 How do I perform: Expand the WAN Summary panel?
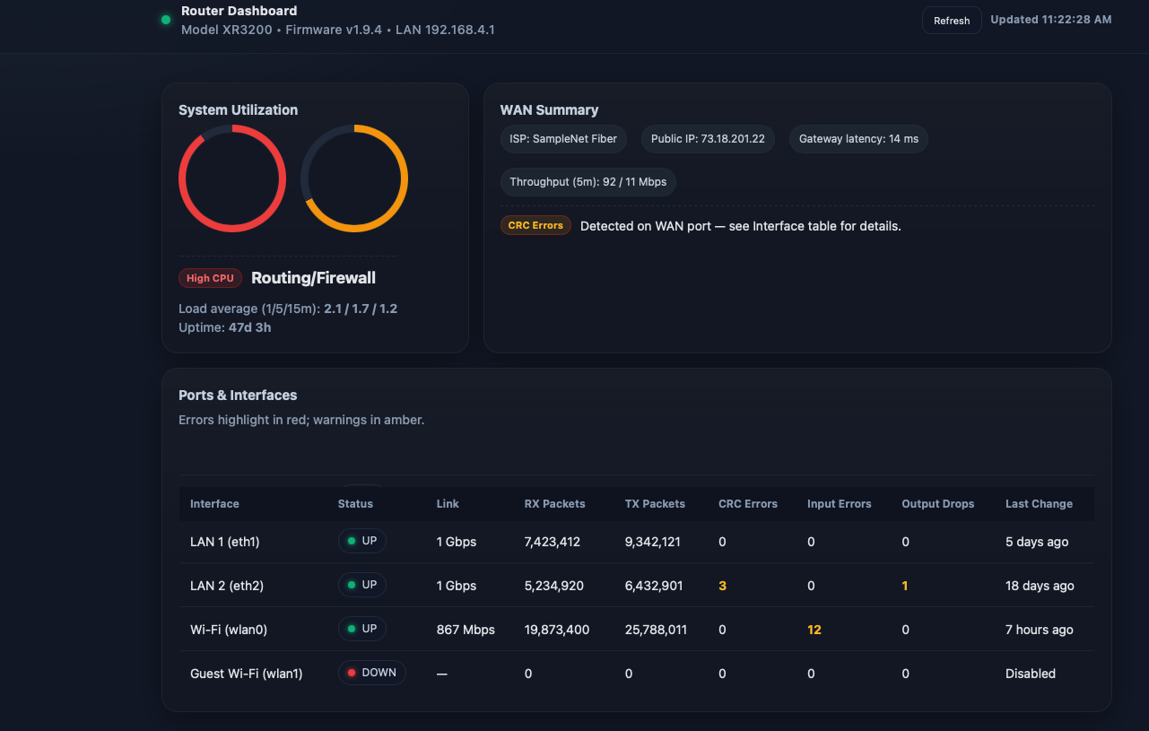(x=549, y=109)
